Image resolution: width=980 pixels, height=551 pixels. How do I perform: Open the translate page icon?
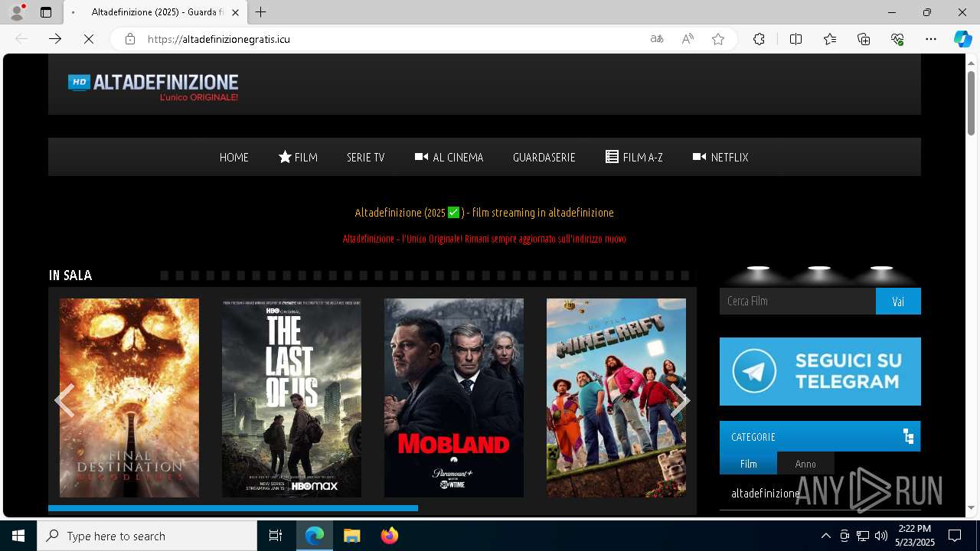point(657,39)
